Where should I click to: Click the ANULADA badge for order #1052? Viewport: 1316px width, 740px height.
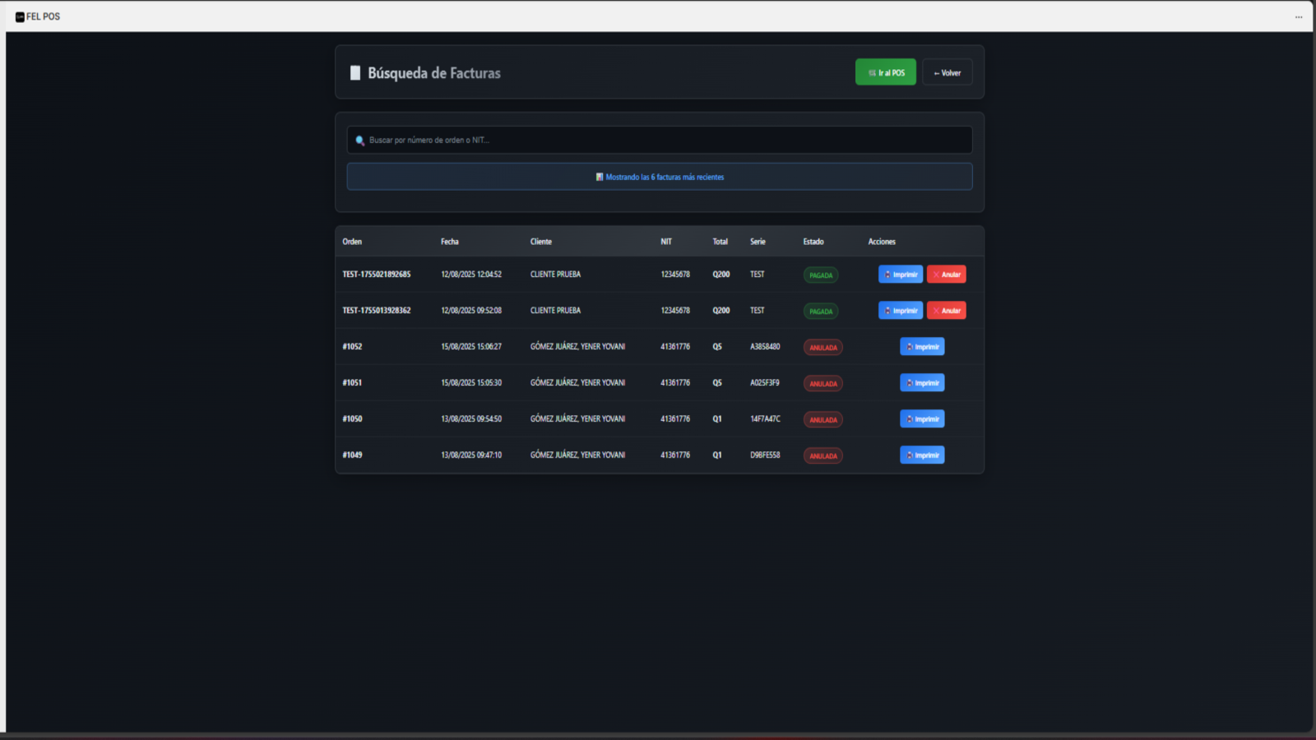[x=822, y=348]
